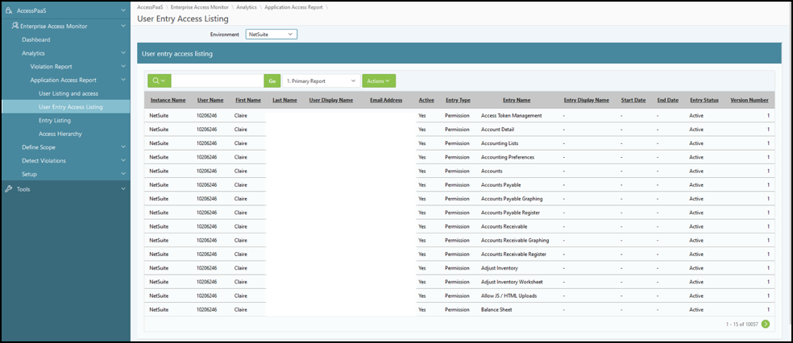Viewport: 793px width, 343px height.
Task: Expand the Tools section chevron
Action: (x=123, y=189)
